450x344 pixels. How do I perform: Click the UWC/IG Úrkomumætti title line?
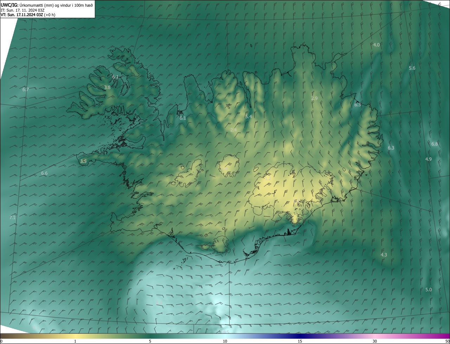47,5
